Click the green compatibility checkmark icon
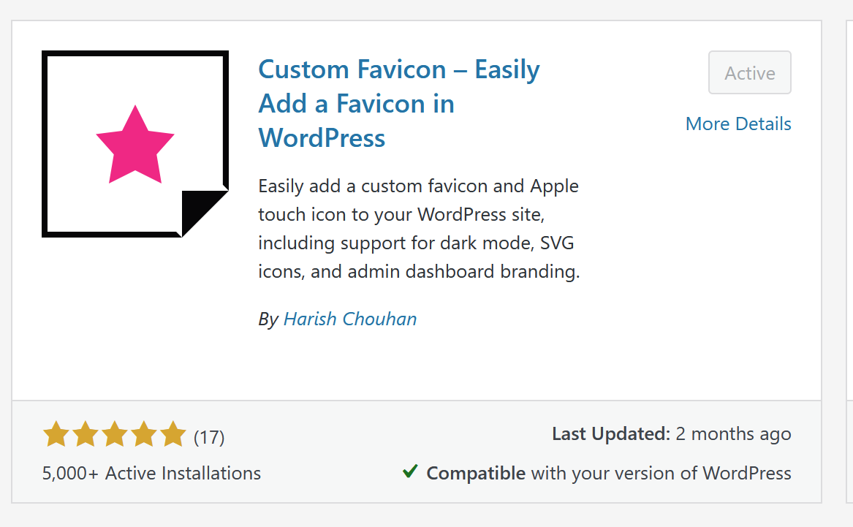853x527 pixels. click(410, 471)
